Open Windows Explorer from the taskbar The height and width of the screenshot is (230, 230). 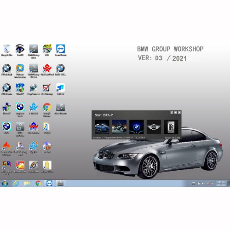point(27,184)
